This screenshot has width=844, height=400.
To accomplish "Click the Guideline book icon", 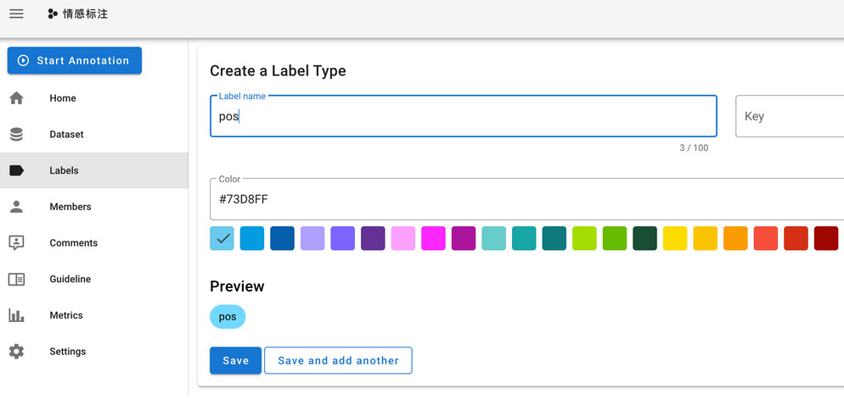I will pos(16,279).
